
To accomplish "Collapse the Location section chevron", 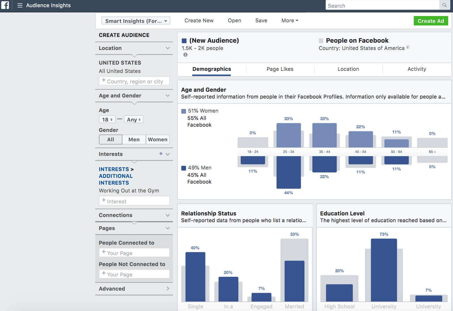I will pos(168,48).
